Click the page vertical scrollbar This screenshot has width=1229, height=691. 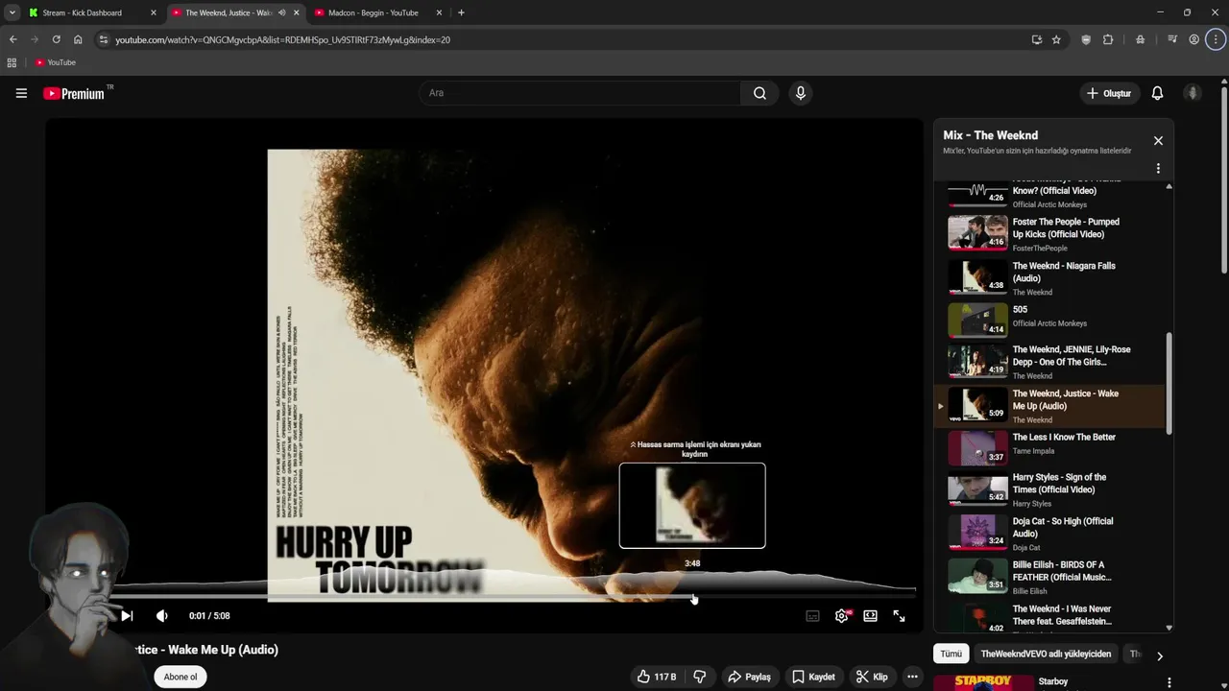(1224, 180)
